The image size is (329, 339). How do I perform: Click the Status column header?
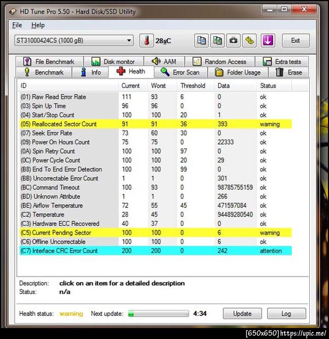coord(274,86)
